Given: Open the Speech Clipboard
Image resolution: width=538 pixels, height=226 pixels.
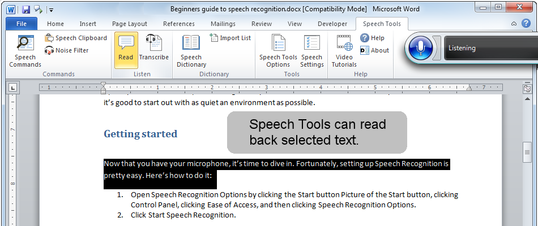Looking at the screenshot, I should pyautogui.click(x=76, y=38).
